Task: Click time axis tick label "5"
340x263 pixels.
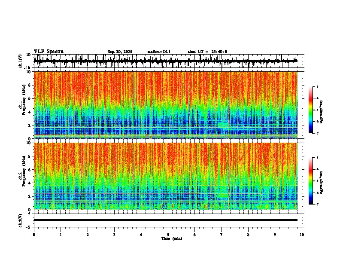Action: 168,235
